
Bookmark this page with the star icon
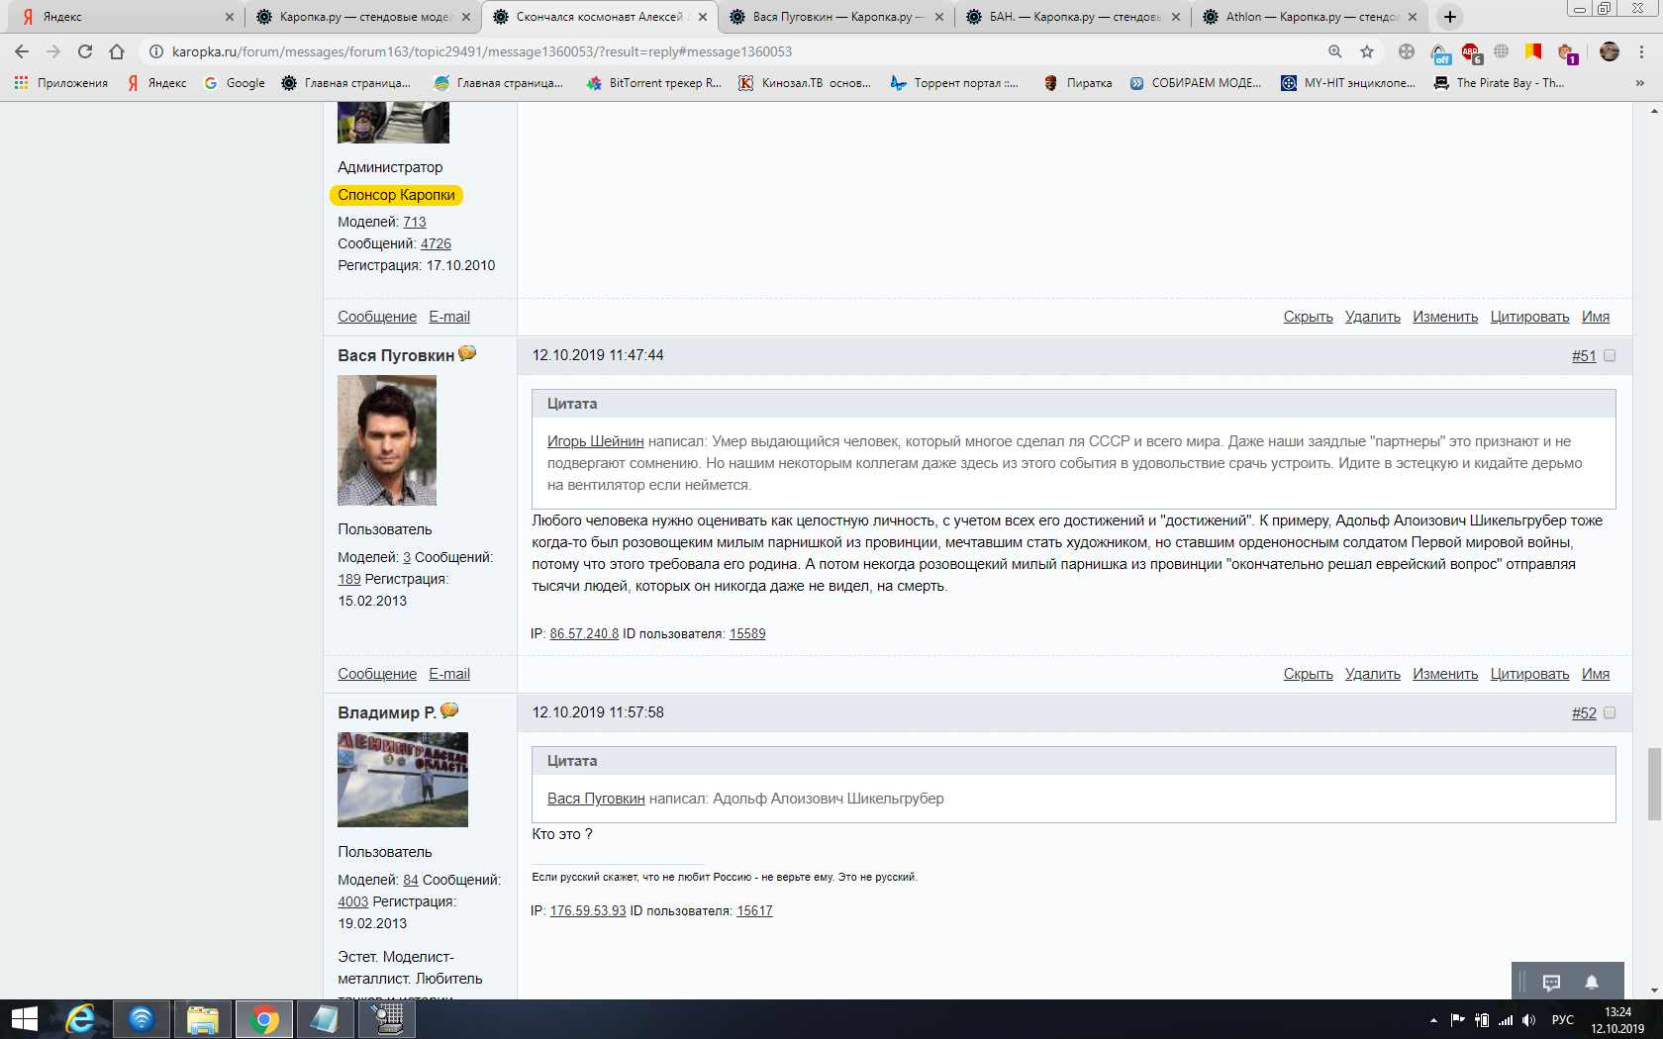click(x=1367, y=51)
